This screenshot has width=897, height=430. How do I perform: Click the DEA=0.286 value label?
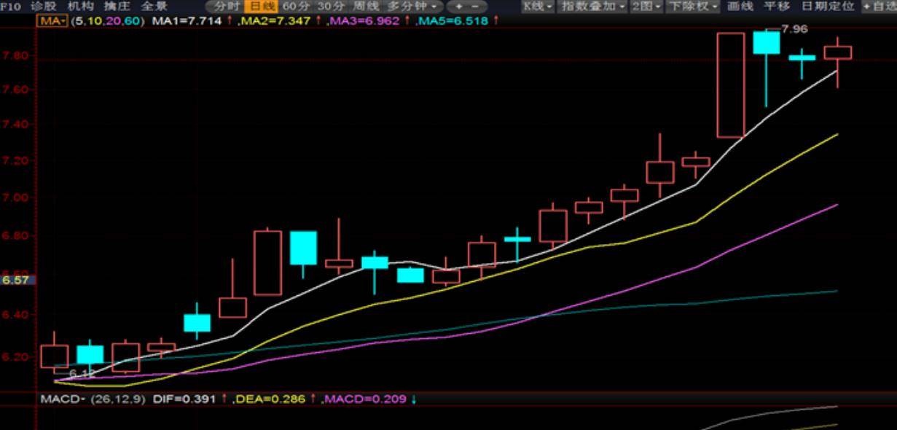(x=269, y=399)
